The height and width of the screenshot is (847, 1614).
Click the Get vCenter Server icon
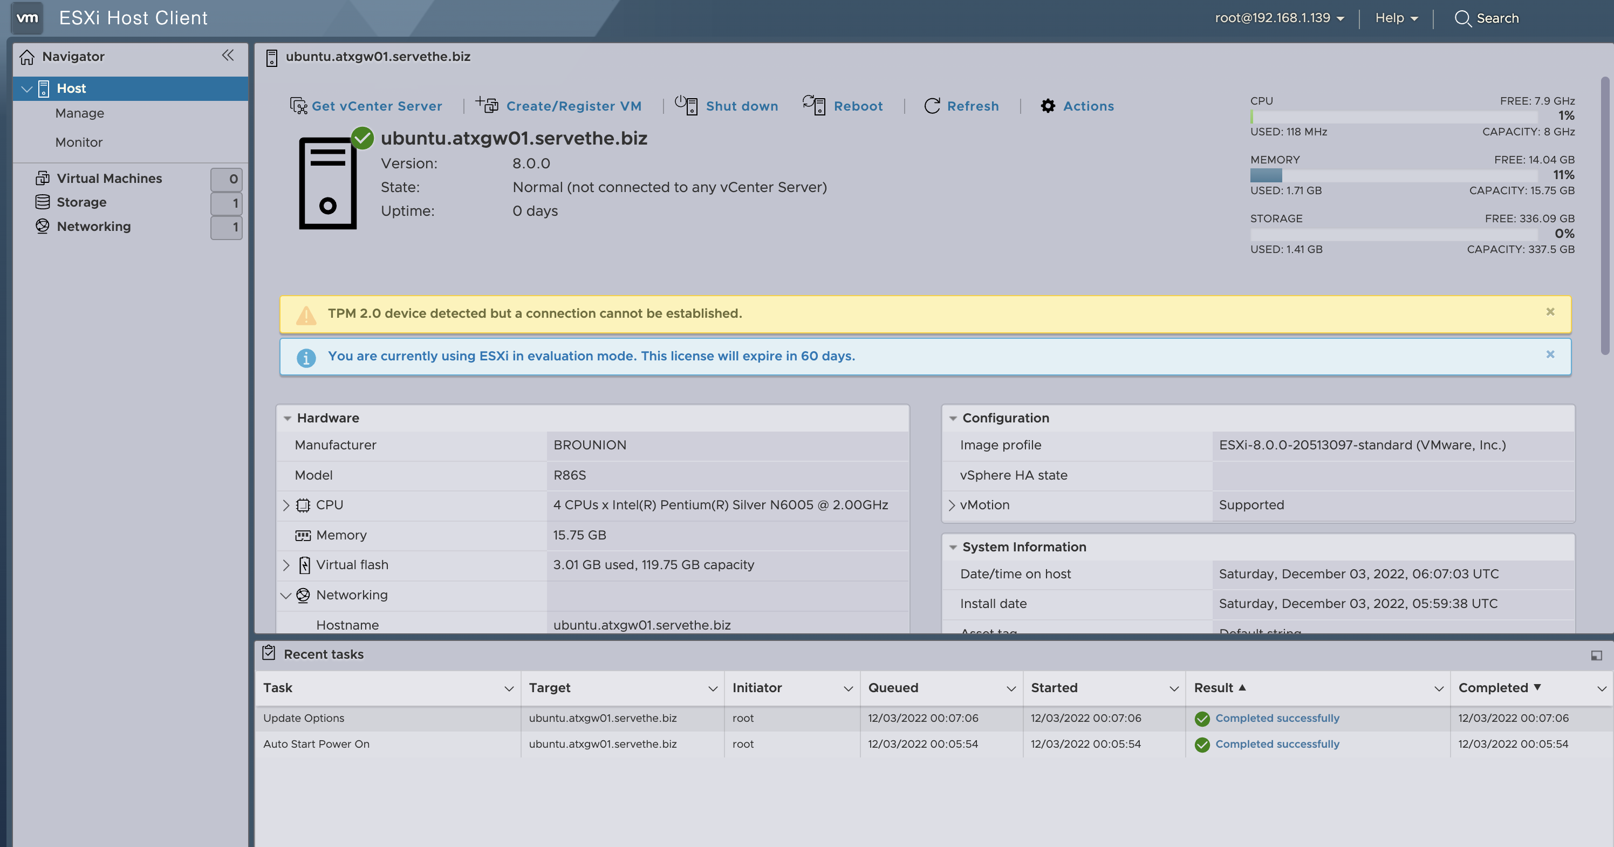pos(298,106)
